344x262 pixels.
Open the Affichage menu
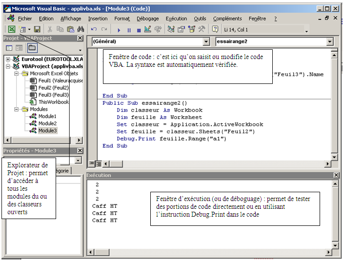coord(71,19)
